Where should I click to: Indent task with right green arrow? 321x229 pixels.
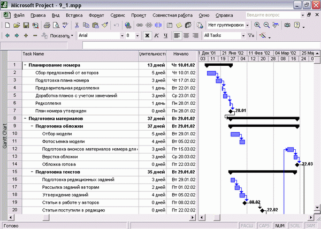click(17, 36)
